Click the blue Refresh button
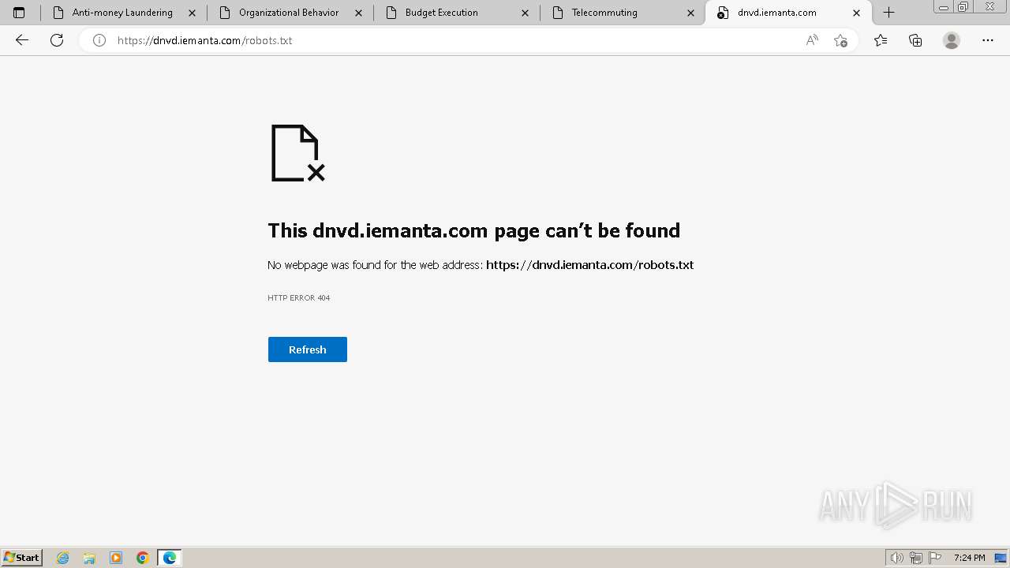This screenshot has width=1010, height=568. point(308,349)
